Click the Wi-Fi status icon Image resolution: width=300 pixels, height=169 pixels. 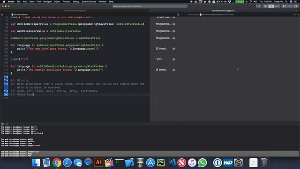(x=251, y=1)
